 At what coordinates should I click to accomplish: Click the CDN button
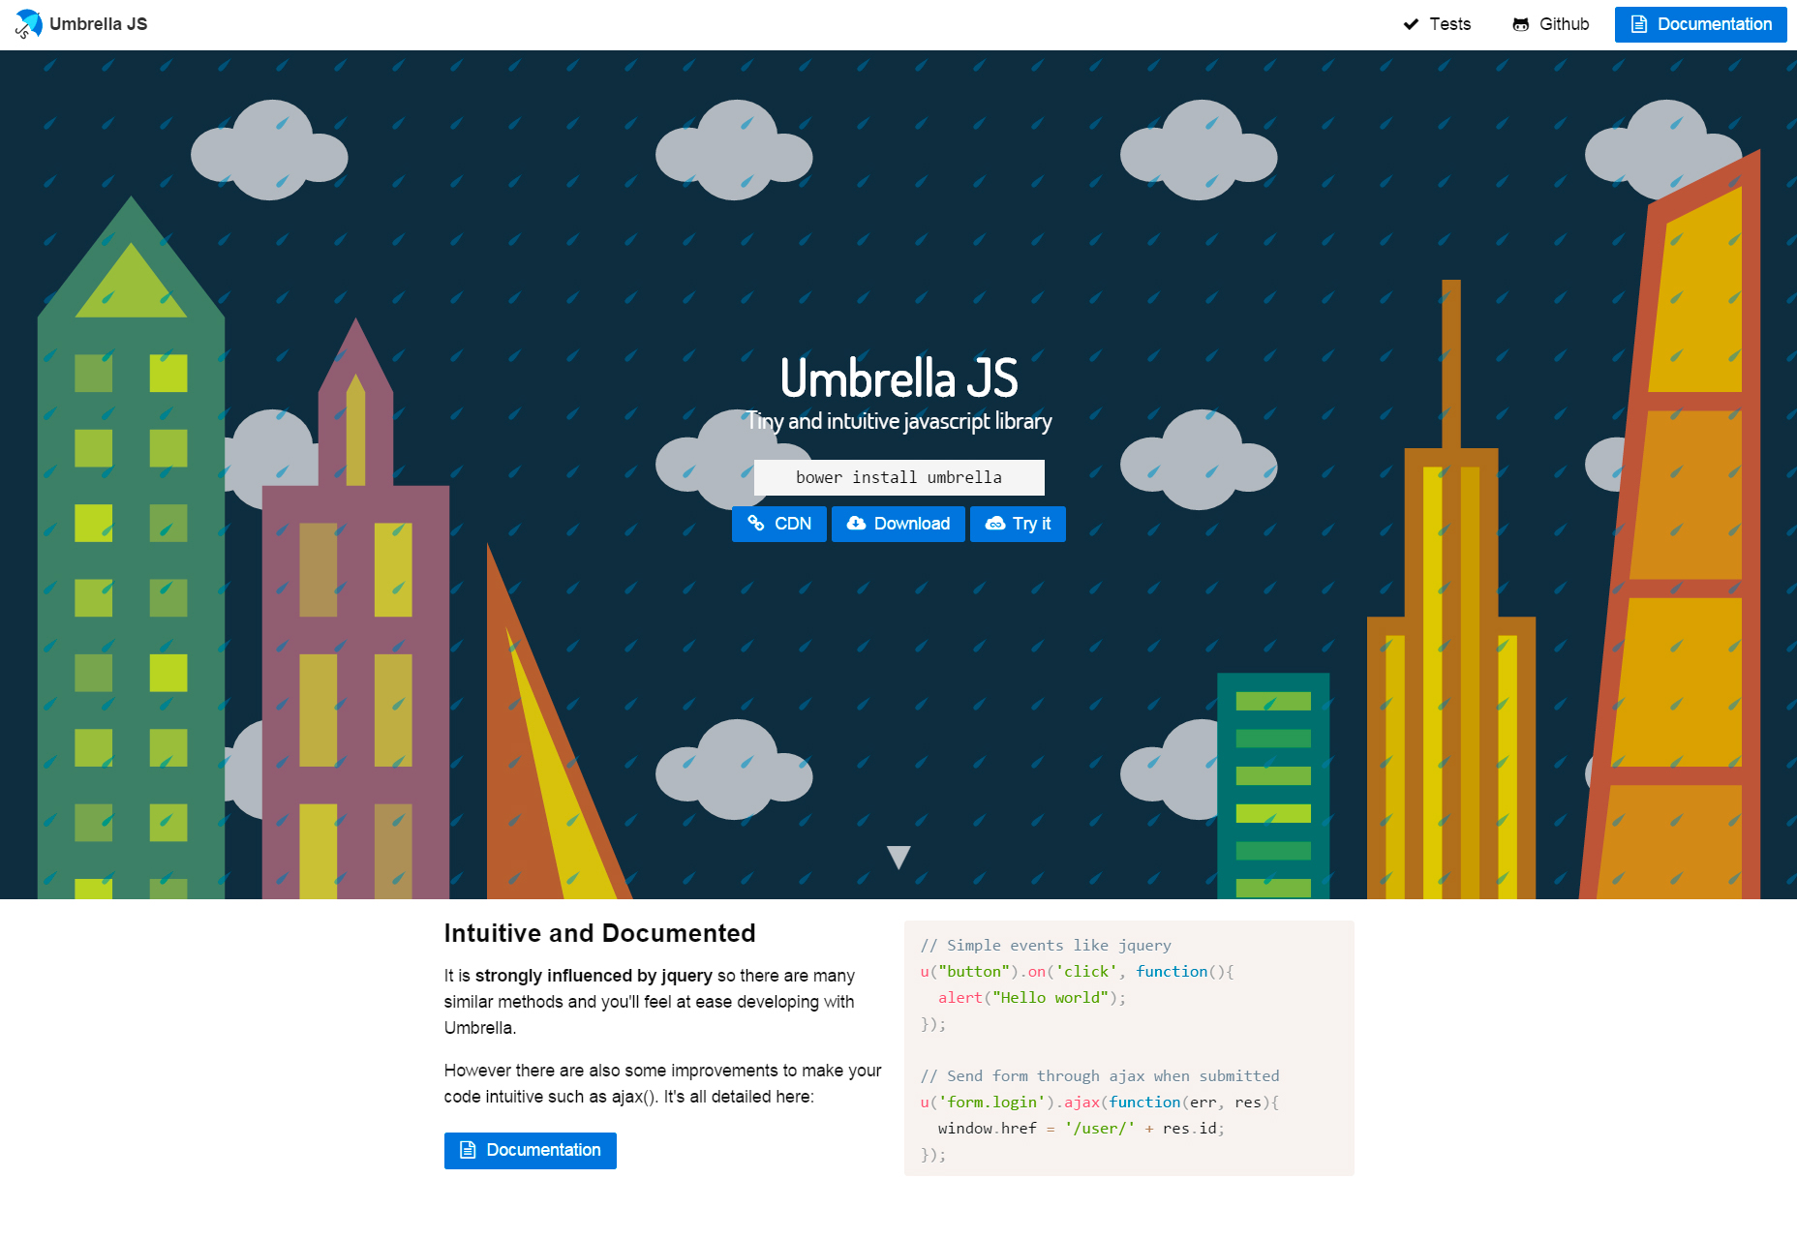point(779,524)
